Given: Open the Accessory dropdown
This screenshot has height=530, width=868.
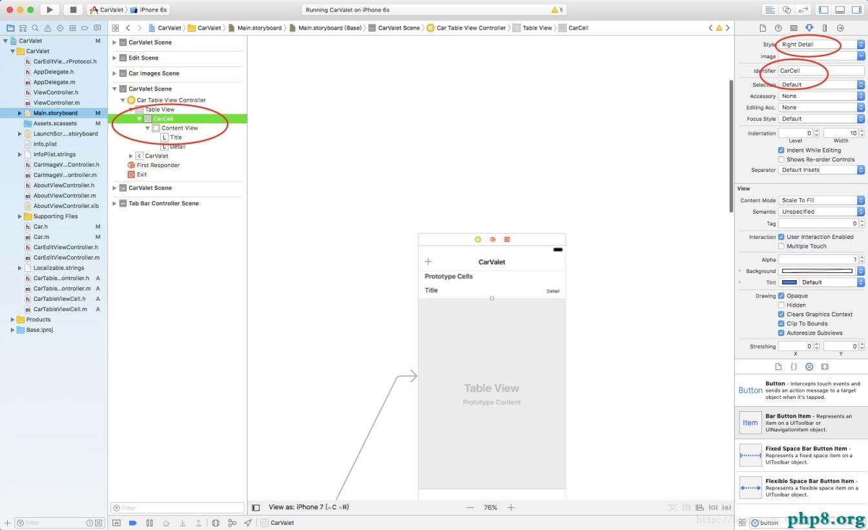Looking at the screenshot, I should point(821,96).
